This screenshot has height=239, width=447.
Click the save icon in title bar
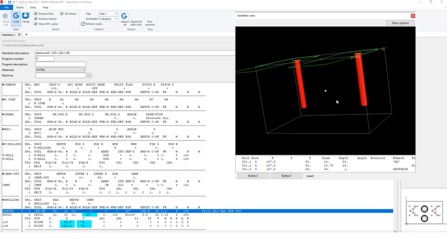click(x=10, y=2)
